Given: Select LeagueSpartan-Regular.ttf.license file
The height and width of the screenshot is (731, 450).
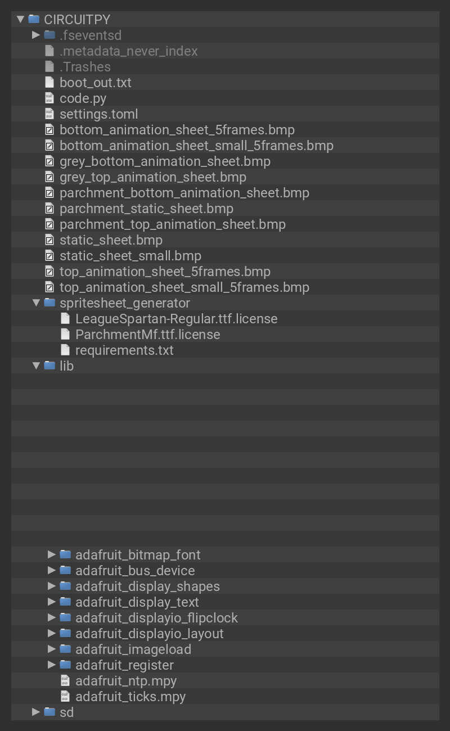Looking at the screenshot, I should pos(176,319).
